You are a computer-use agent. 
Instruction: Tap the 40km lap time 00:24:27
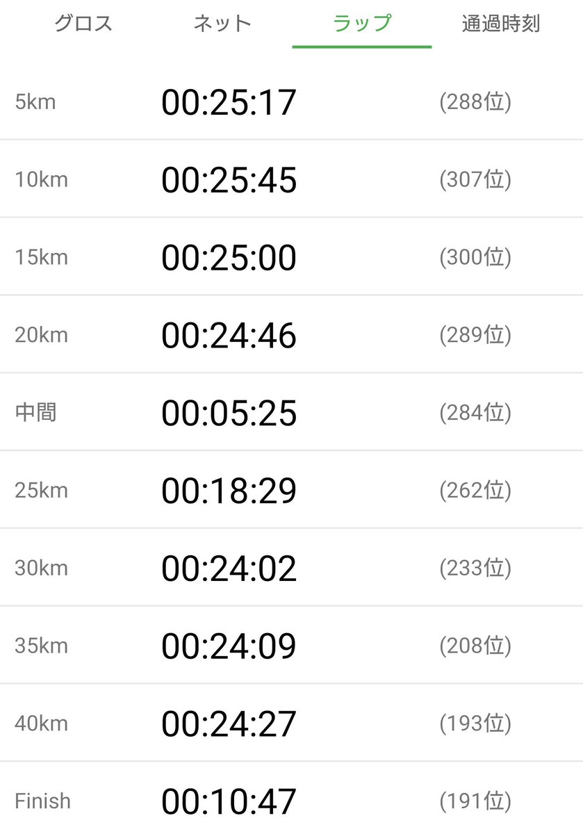click(229, 724)
